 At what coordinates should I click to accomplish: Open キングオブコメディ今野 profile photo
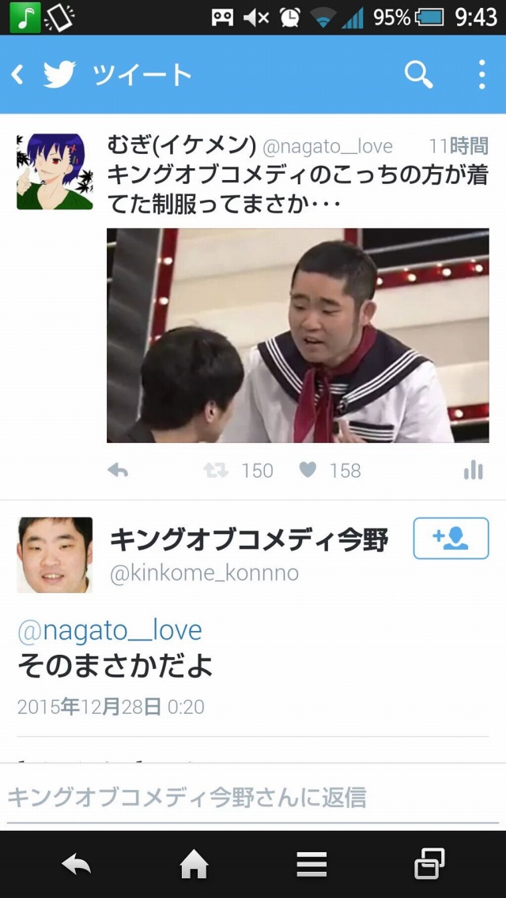tap(55, 554)
